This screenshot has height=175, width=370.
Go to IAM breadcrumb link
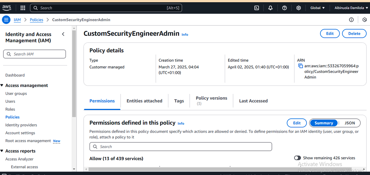coord(17,20)
